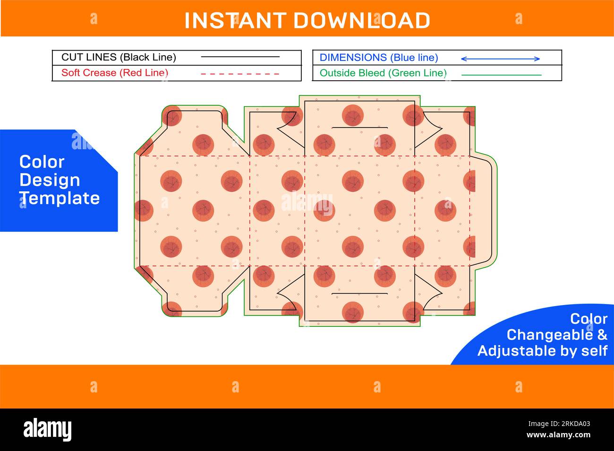Click the 'Color Changeable & Adjustable by self' text
The image size is (614, 451).
(542, 335)
